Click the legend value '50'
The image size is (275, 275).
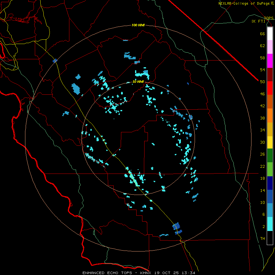(x=262, y=82)
